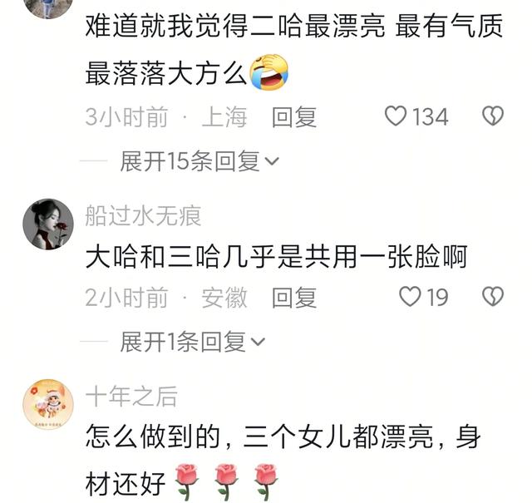Tap comment starting 难道就我觉得二哈最漂亮

pos(293,50)
